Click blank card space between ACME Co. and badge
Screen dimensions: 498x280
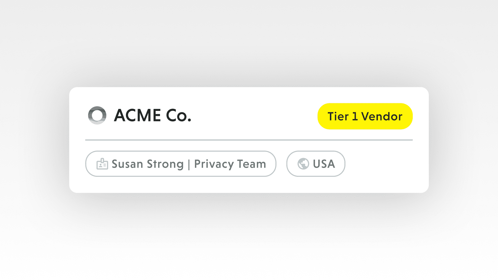(x=253, y=116)
